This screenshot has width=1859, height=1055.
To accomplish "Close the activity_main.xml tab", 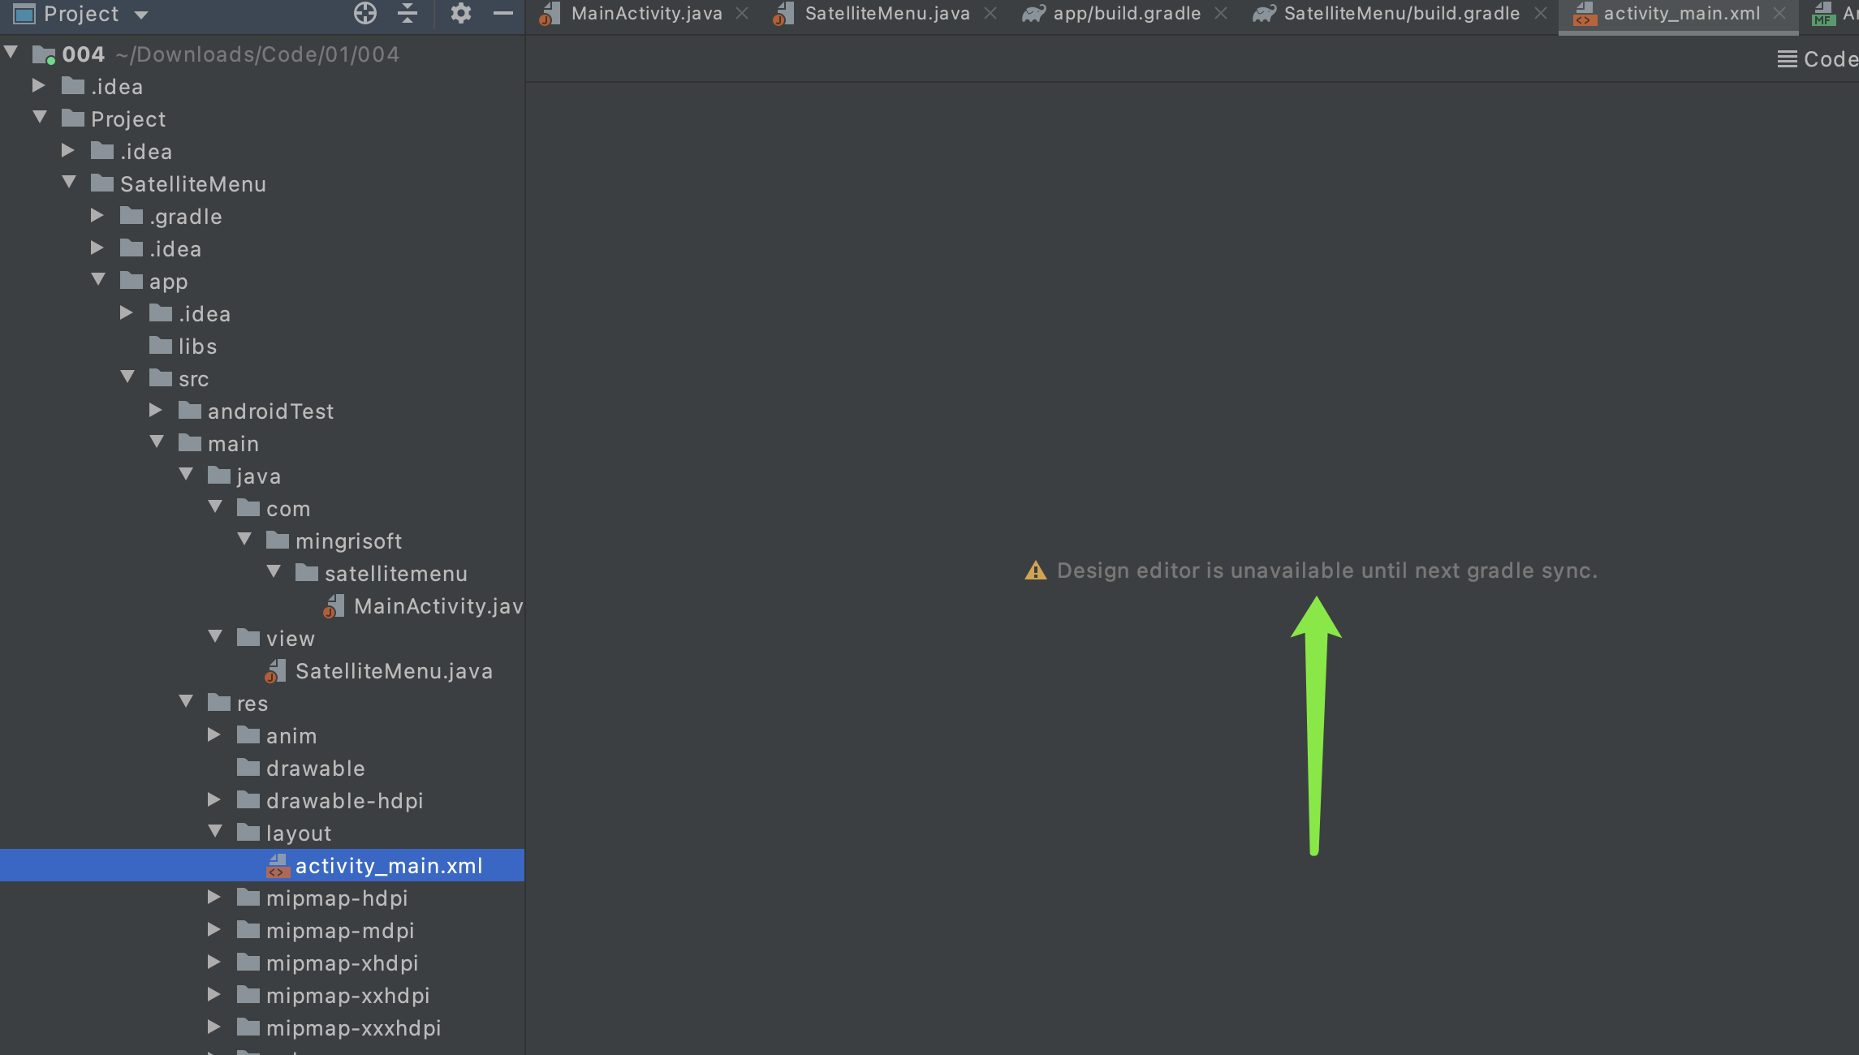I will tap(1779, 15).
